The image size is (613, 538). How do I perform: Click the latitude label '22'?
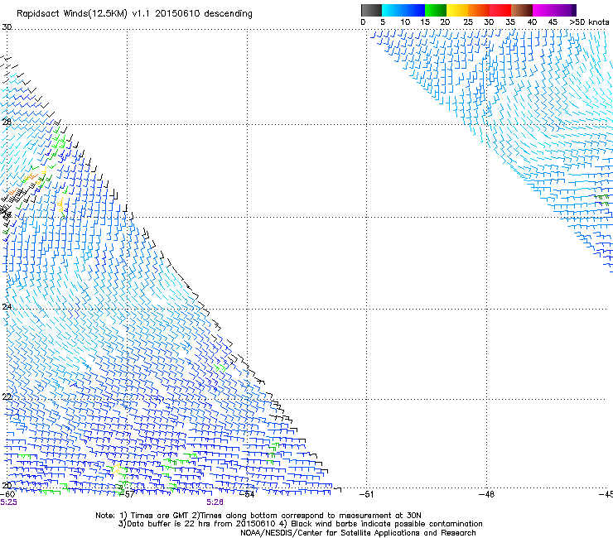(x=7, y=397)
